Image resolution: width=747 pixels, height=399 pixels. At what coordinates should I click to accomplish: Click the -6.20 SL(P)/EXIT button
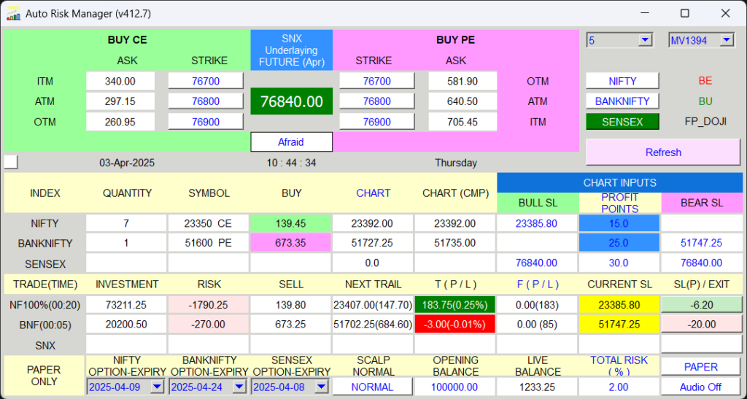pyautogui.click(x=702, y=305)
